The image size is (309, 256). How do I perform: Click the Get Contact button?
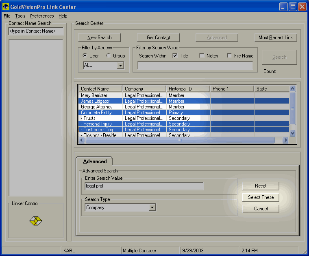coord(159,38)
